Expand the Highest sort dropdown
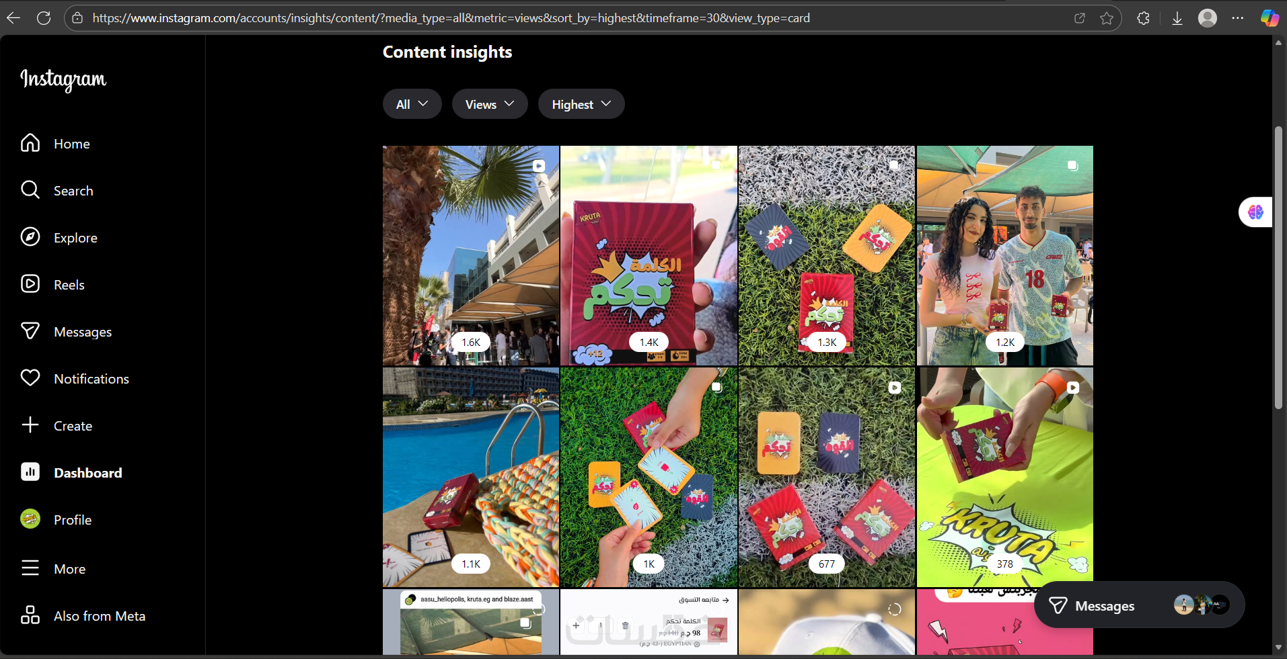This screenshot has height=659, width=1287. (x=581, y=104)
